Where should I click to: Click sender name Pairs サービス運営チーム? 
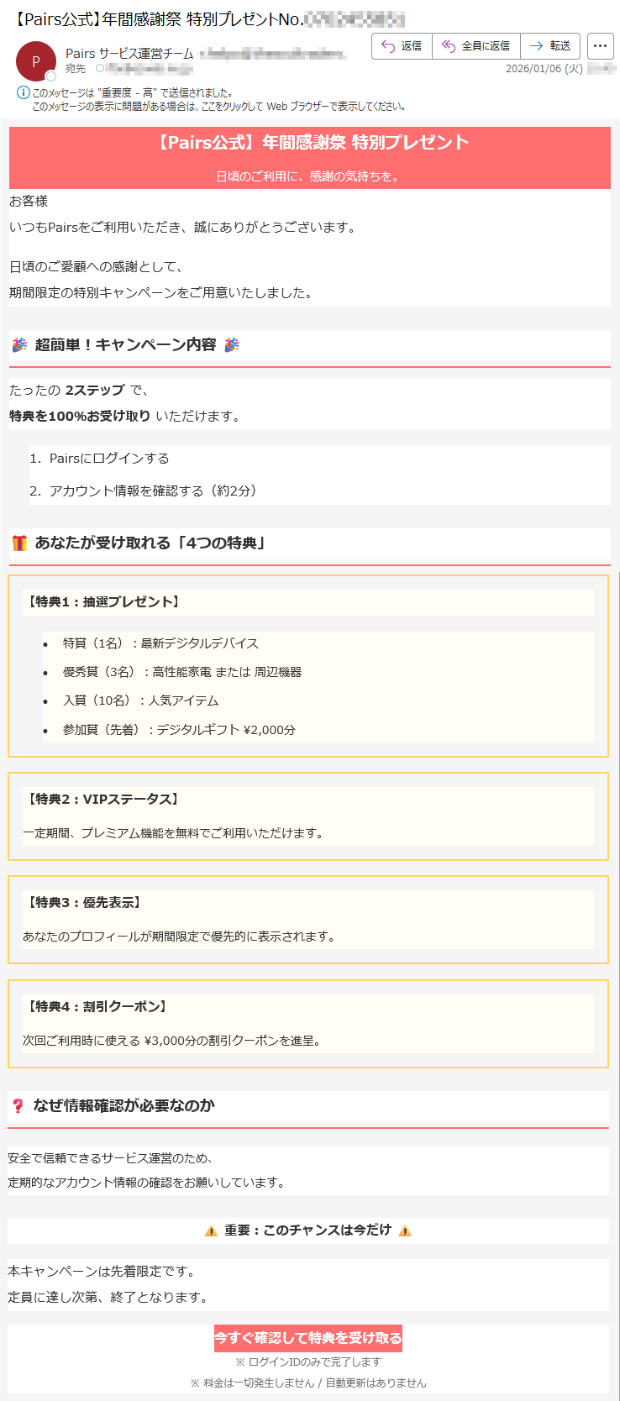point(129,54)
